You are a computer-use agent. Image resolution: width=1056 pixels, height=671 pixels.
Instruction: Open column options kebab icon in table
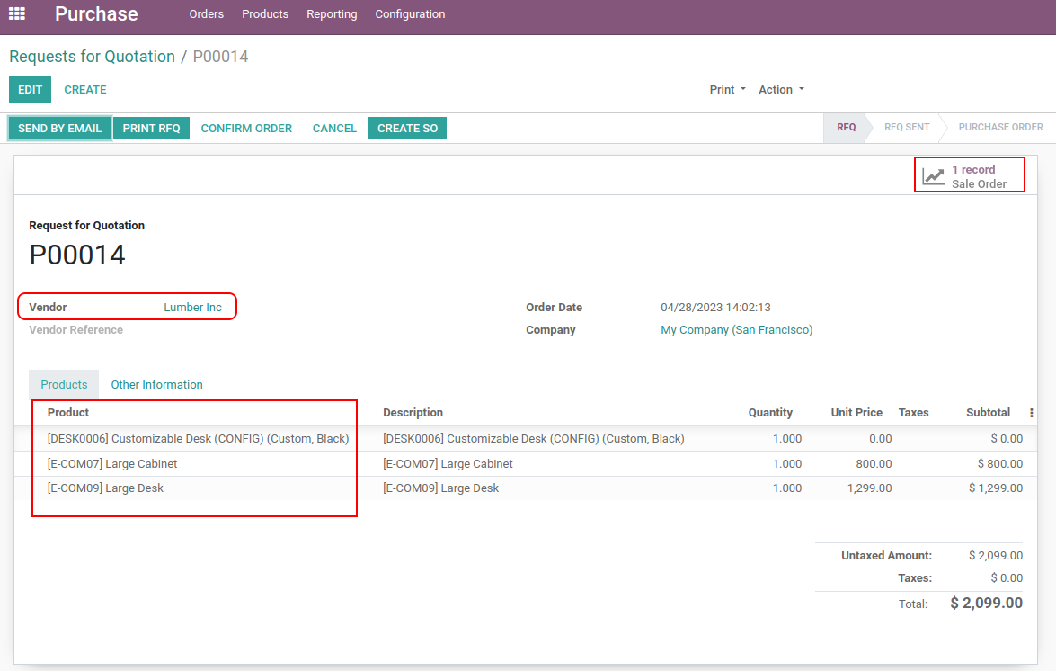(x=1031, y=413)
